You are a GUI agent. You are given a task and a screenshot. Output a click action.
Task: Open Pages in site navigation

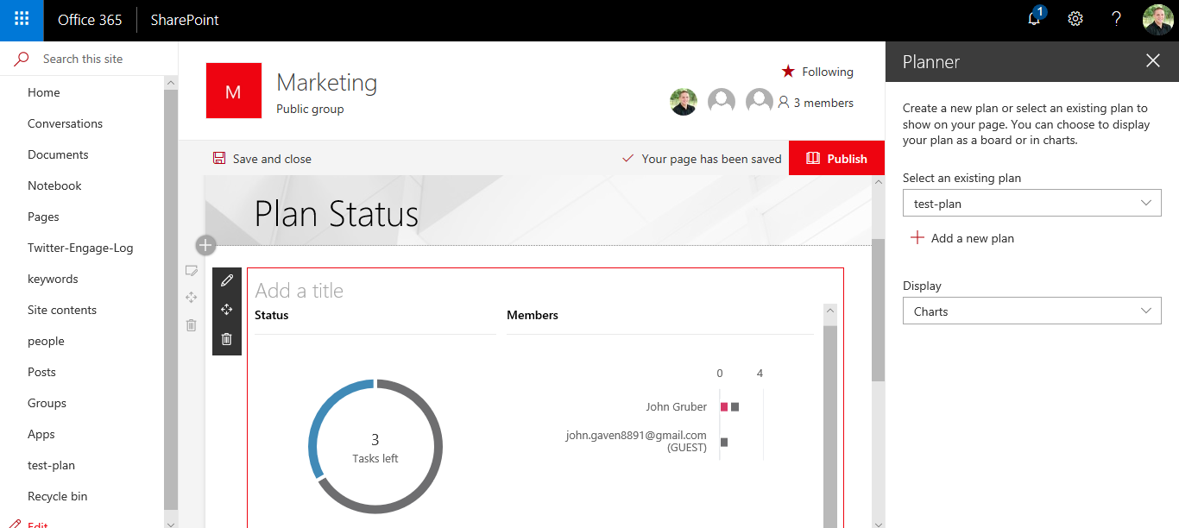point(43,217)
